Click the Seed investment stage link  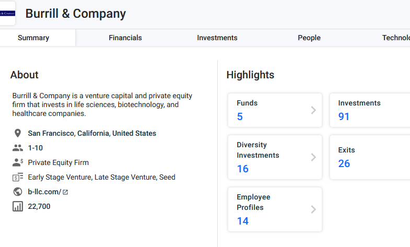click(167, 177)
